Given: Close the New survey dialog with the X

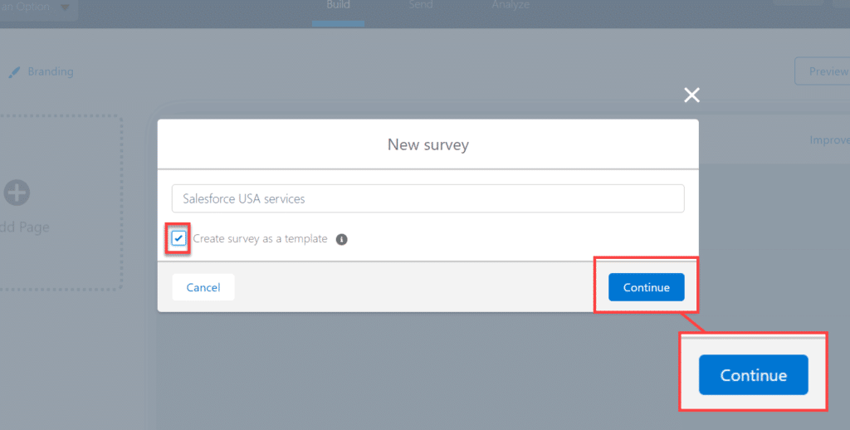Looking at the screenshot, I should click(691, 95).
